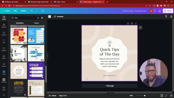Click the background color swatch

pyautogui.click(x=49, y=17)
